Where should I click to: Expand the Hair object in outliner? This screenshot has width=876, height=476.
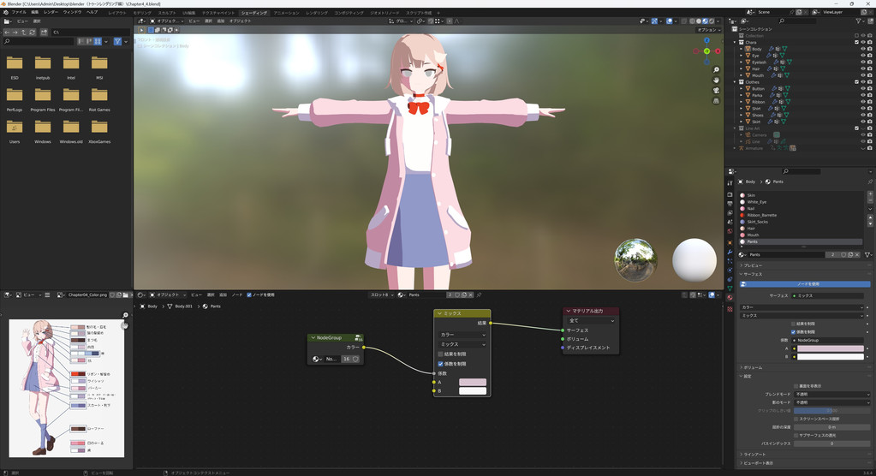(x=742, y=68)
